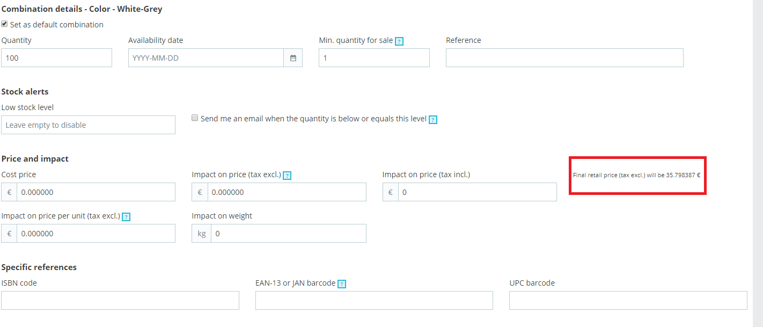The width and height of the screenshot is (763, 327).
Task: Click the Min. quantity for sale field
Action: coord(374,58)
